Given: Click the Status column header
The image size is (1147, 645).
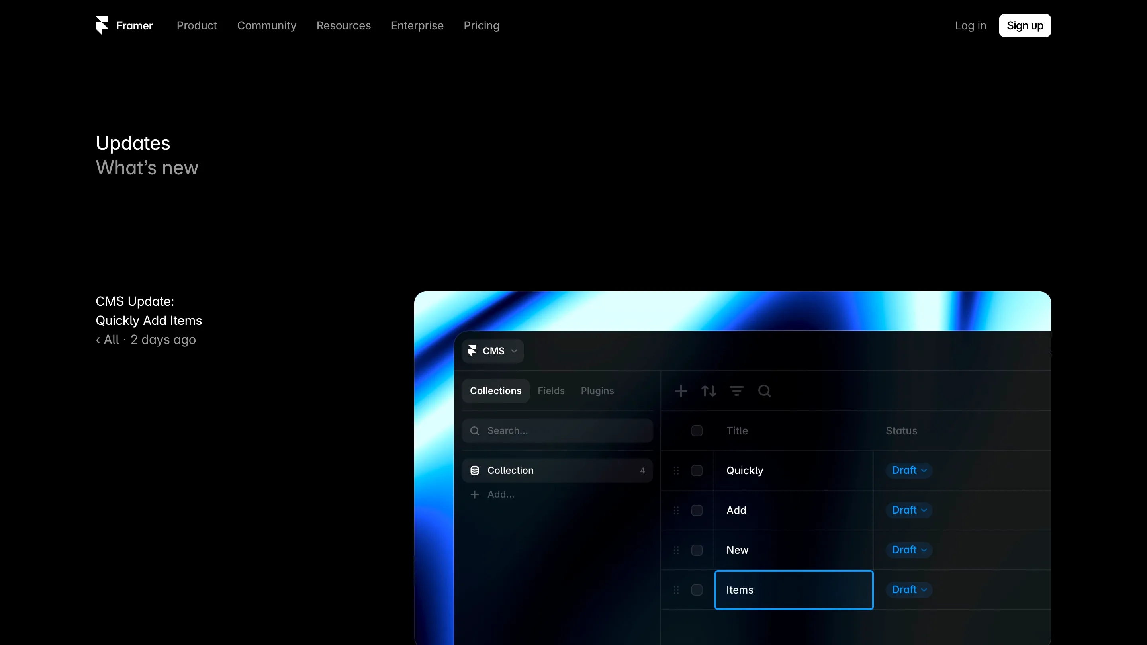Looking at the screenshot, I should 901,431.
